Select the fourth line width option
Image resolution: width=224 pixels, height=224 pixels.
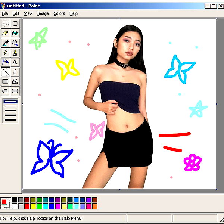click(10, 115)
